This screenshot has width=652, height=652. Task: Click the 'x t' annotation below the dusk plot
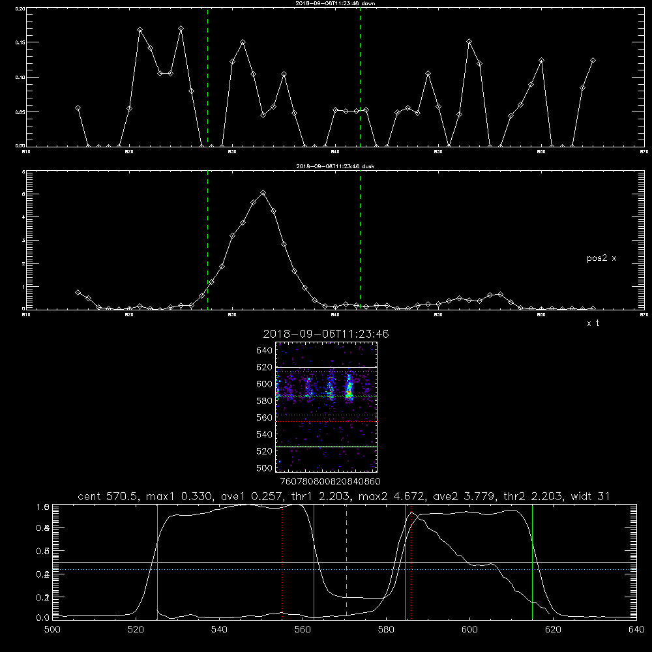(593, 323)
